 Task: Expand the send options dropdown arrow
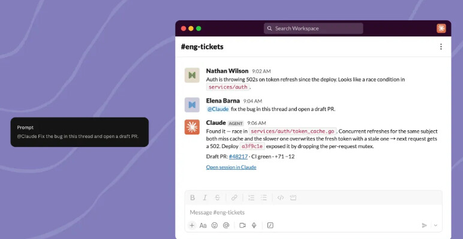coord(435,225)
